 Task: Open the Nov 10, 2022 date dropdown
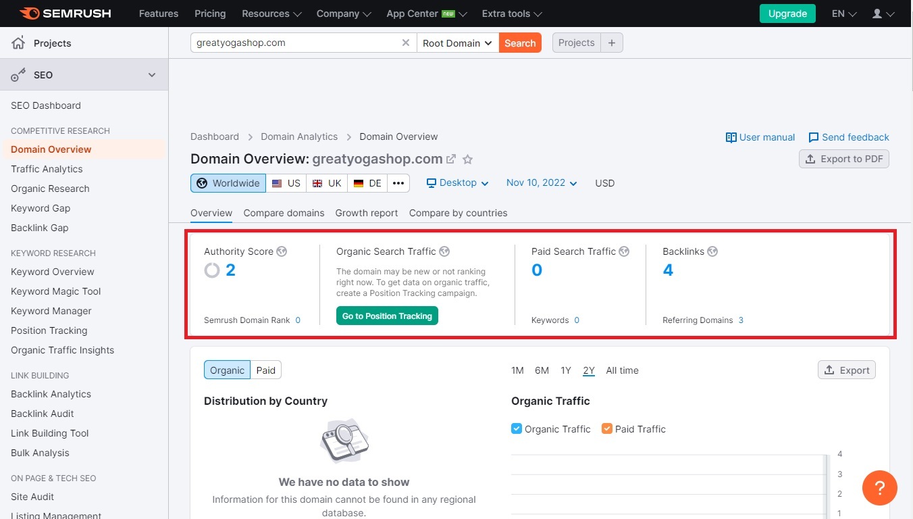[x=542, y=183]
